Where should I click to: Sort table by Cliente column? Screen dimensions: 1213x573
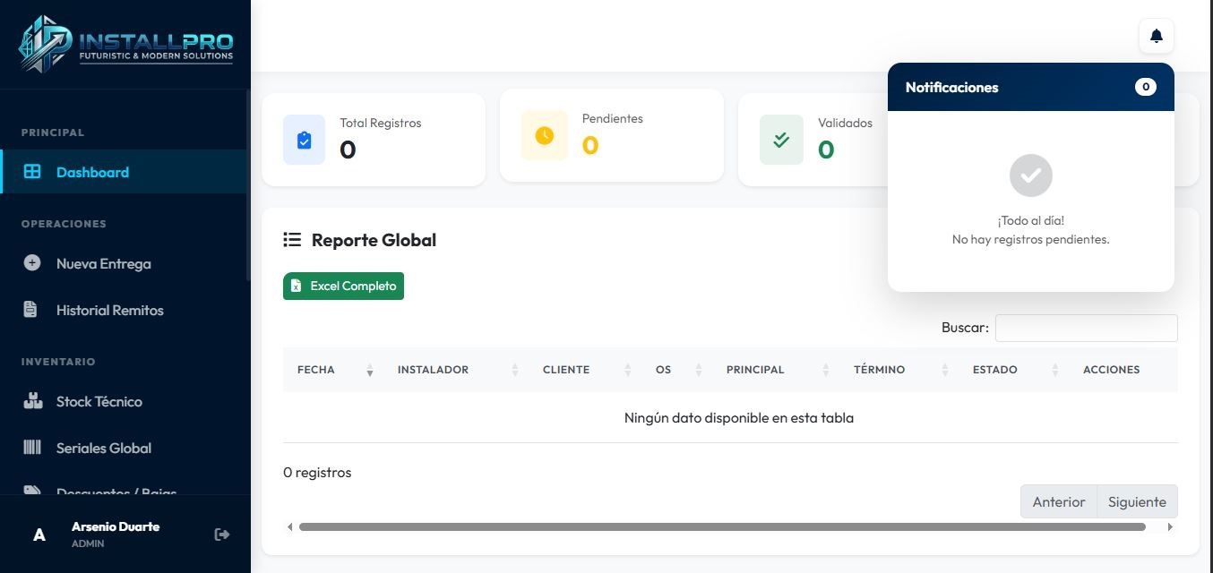(x=585, y=370)
